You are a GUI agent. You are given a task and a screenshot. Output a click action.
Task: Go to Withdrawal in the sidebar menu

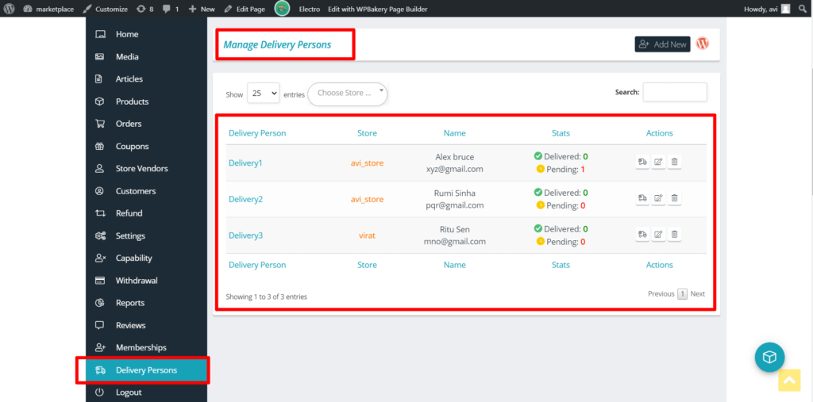tap(137, 281)
